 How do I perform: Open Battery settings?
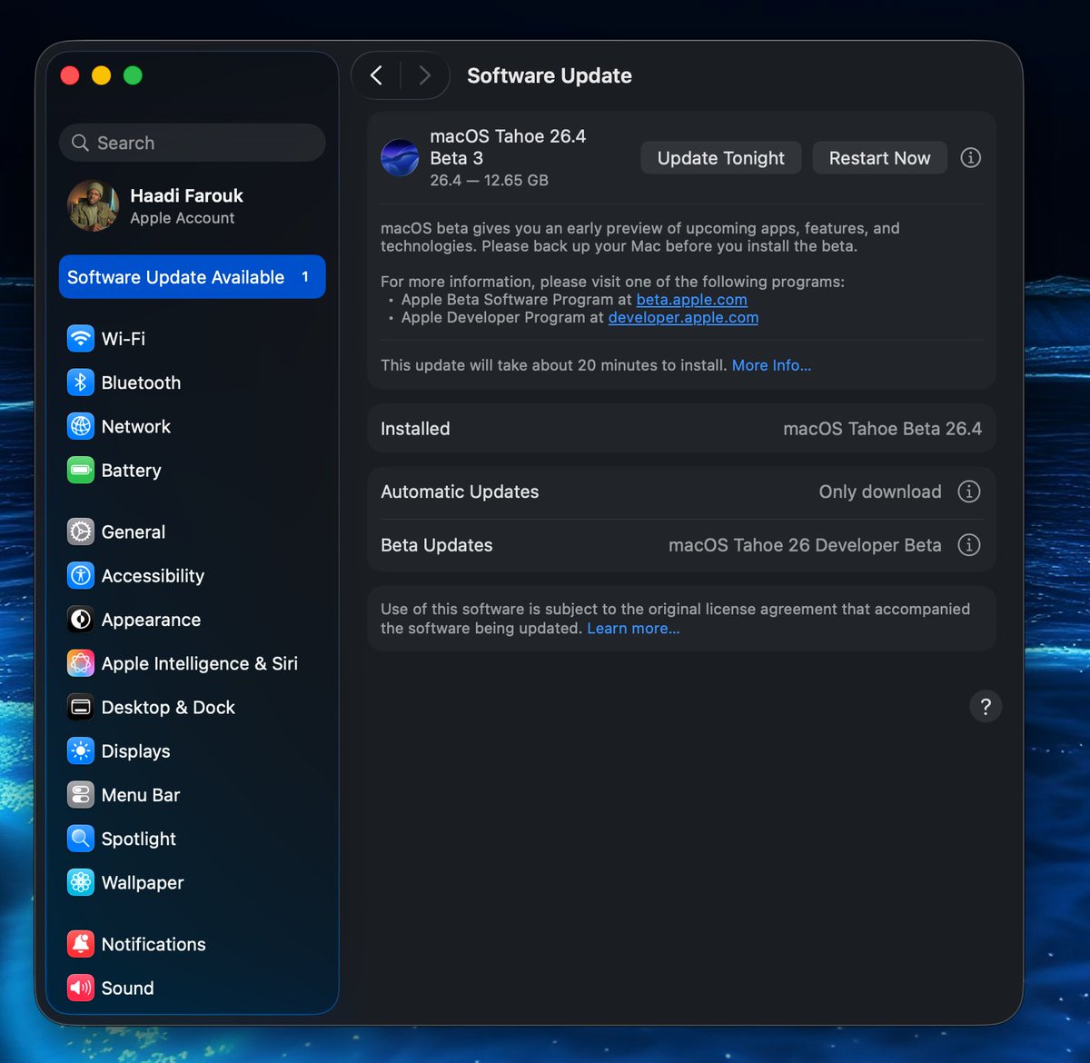pyautogui.click(x=131, y=470)
